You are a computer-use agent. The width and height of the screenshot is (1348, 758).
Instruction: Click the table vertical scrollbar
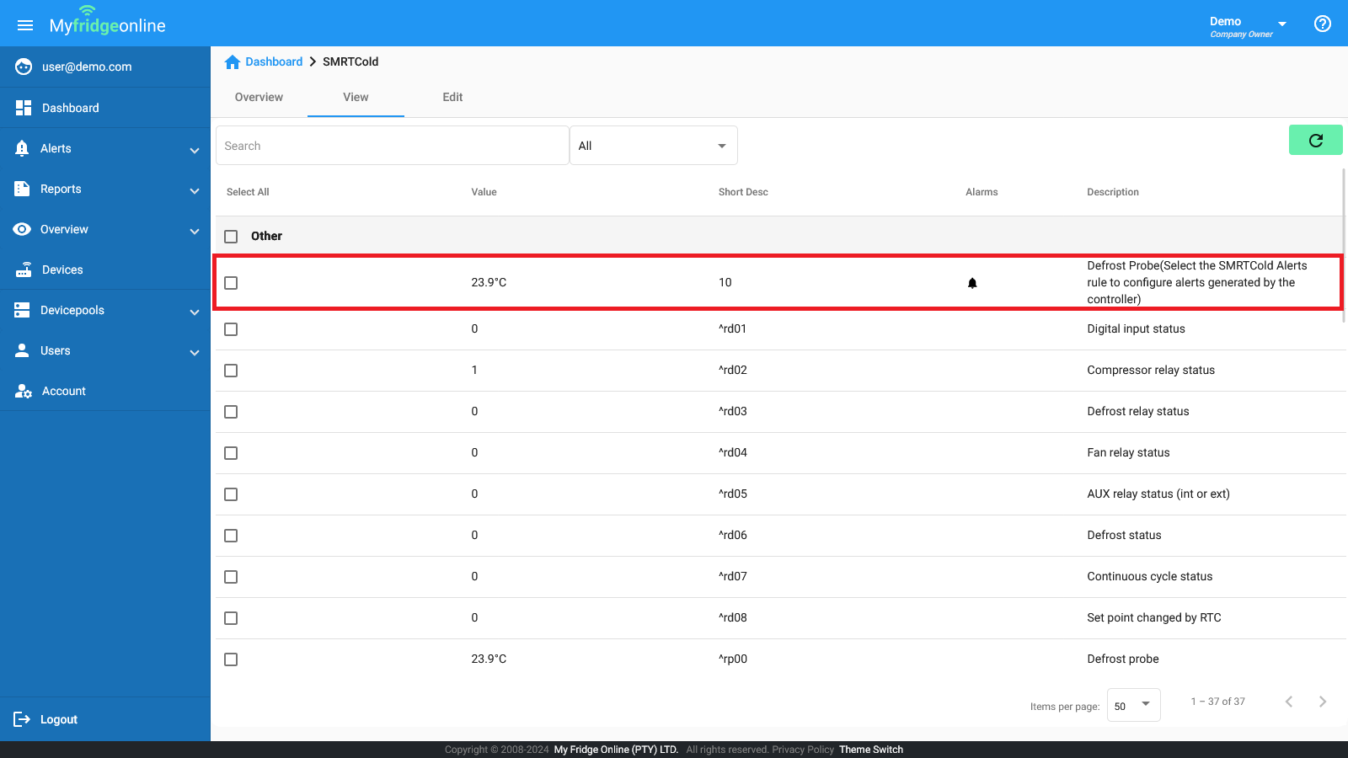click(x=1343, y=244)
